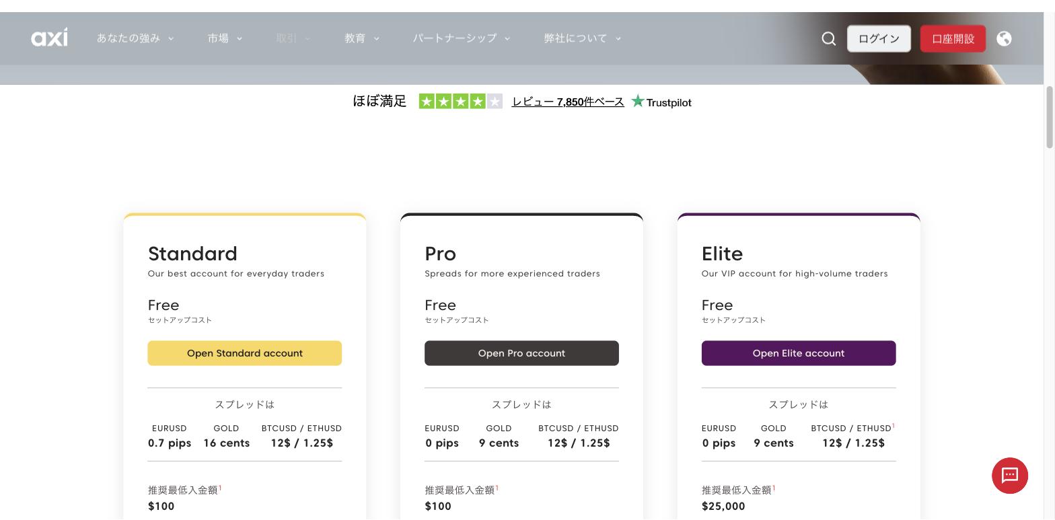Click the page vertical scrollbar thumb
The height and width of the screenshot is (520, 1055).
(1049, 117)
